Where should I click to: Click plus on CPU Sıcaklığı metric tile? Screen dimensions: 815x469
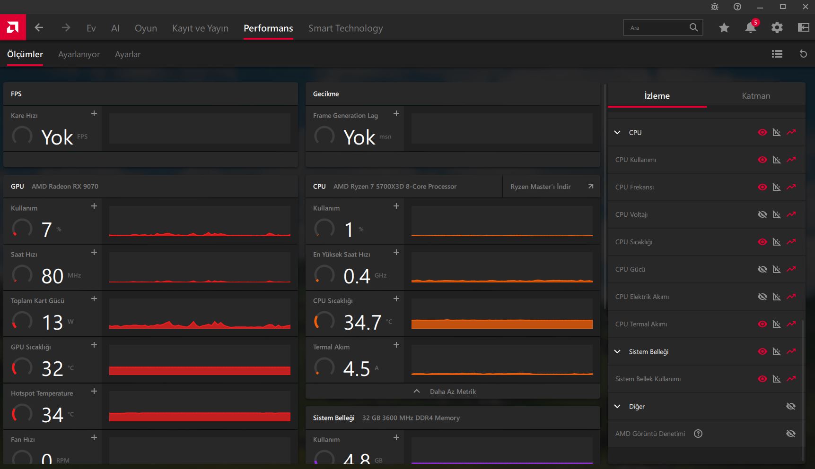pos(396,298)
